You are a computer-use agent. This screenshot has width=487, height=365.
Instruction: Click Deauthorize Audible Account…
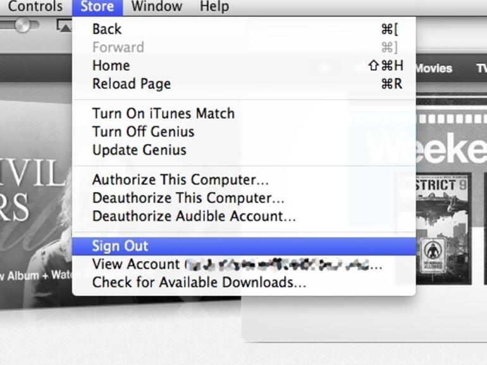coord(244,217)
